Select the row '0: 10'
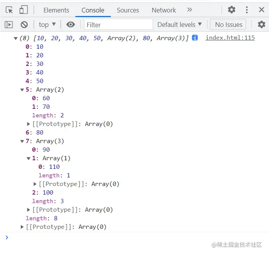The image size is (269, 255). pos(35,46)
